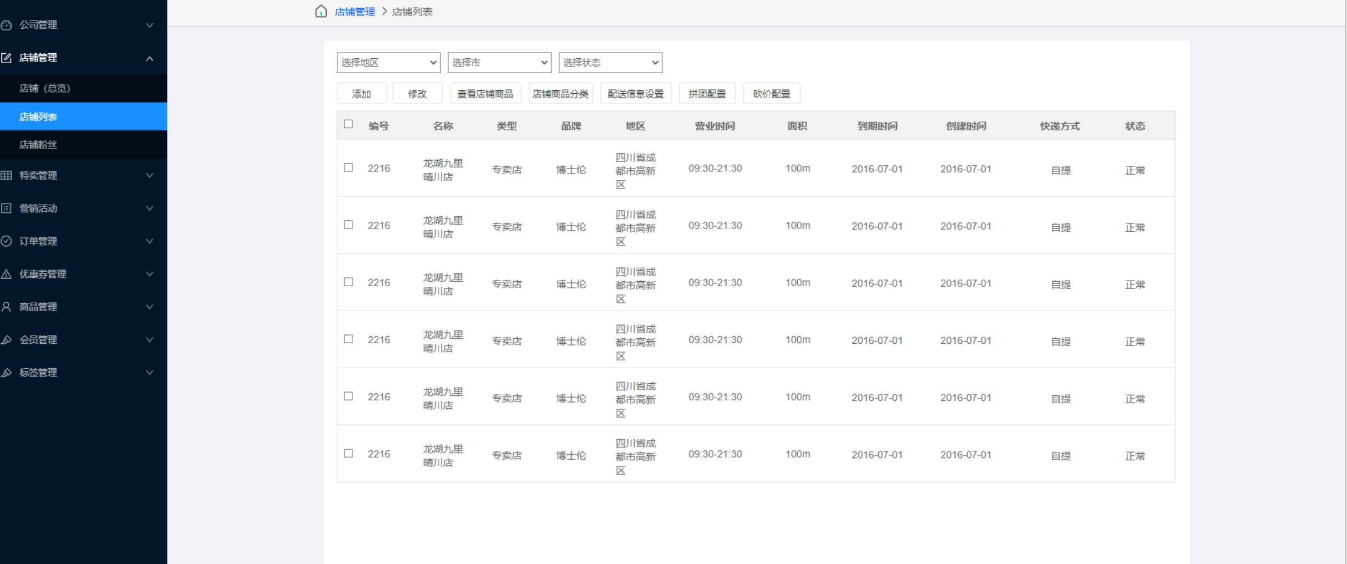Expand 特卖管理 using its chevron
Viewport: 1347px width, 564px height.
150,175
